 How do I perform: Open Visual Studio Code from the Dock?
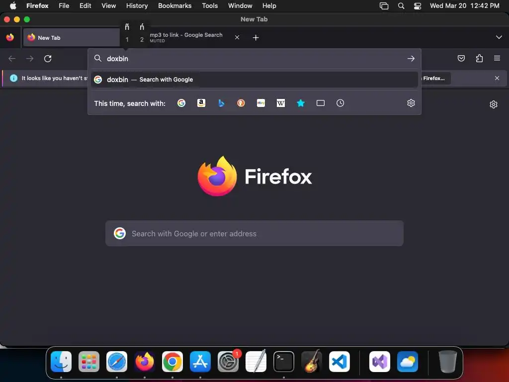point(339,362)
